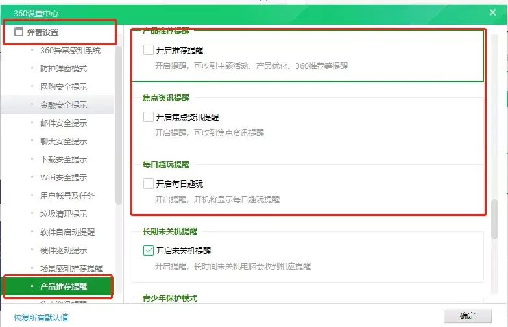The width and height of the screenshot is (508, 327).
Task: Enable 开启焦点资讯提醒 checkbox
Action: click(x=149, y=117)
